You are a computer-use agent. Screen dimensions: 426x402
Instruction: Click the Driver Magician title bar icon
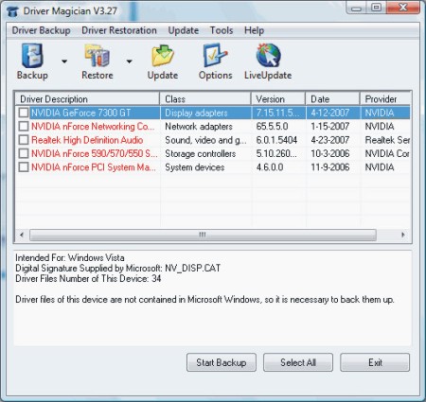point(13,11)
